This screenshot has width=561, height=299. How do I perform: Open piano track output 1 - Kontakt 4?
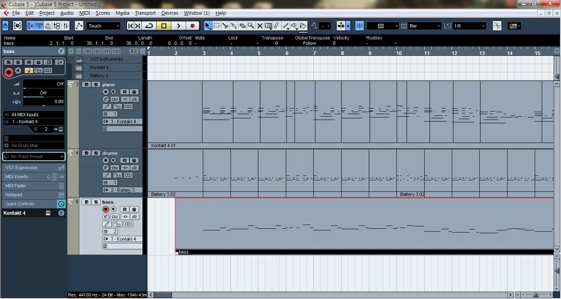[122, 121]
